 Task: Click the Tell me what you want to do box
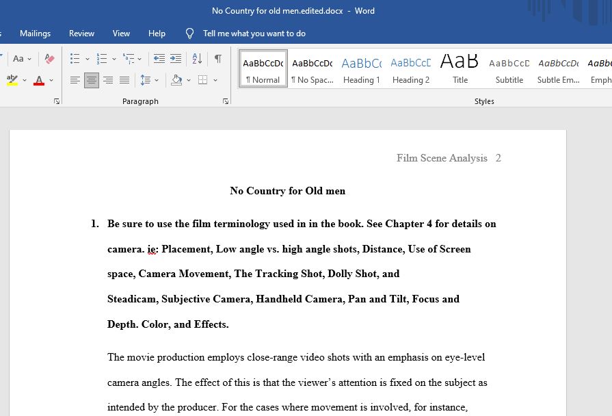coord(254,34)
